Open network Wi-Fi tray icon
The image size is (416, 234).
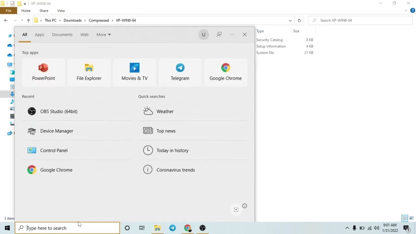[370, 228]
